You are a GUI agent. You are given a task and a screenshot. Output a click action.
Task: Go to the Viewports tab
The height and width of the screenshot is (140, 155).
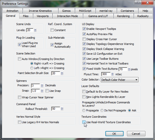tap(43, 16)
